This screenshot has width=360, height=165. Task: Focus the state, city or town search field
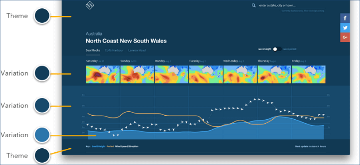[x=291, y=5]
